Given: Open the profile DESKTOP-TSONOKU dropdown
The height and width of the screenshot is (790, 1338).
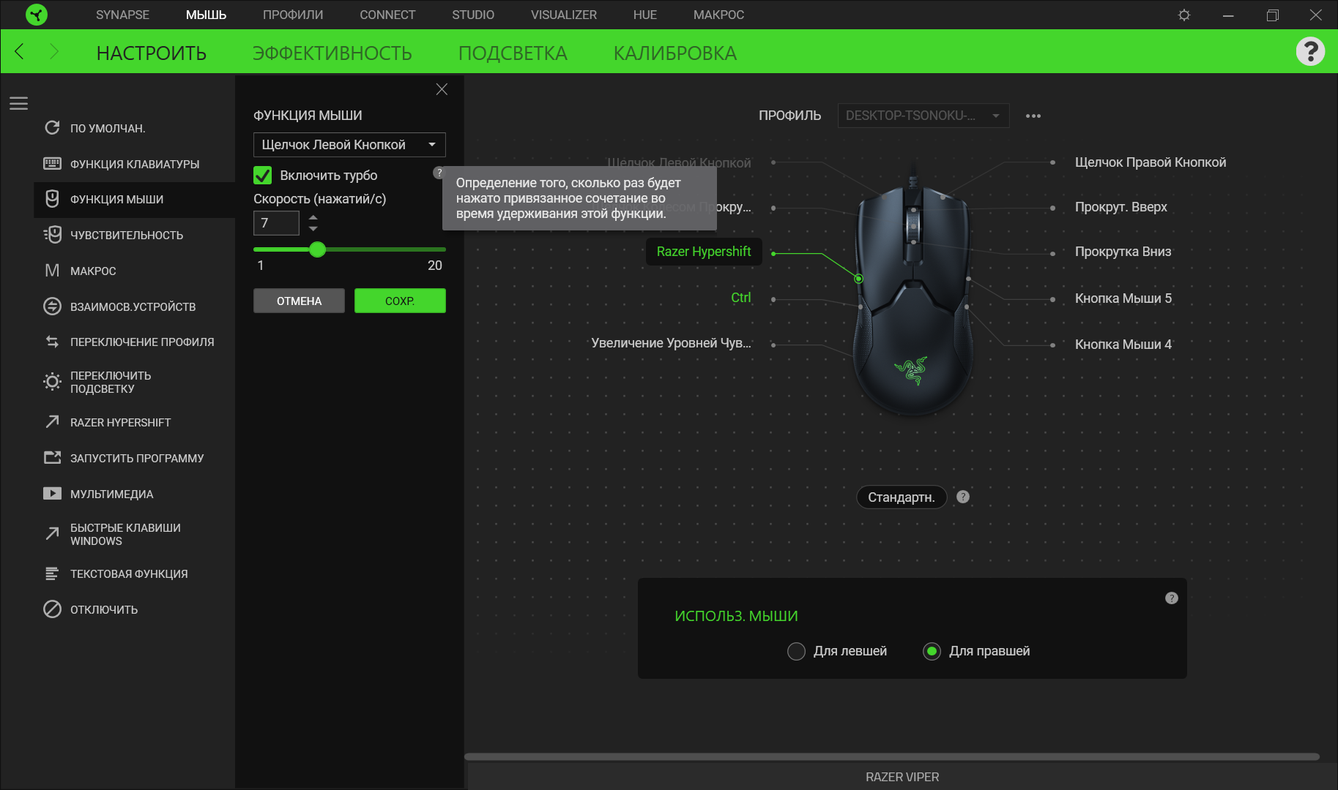Looking at the screenshot, I should coord(923,116).
